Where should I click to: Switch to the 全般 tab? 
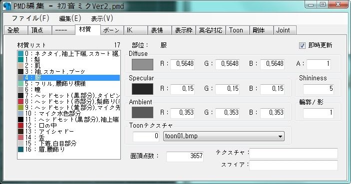(15, 30)
